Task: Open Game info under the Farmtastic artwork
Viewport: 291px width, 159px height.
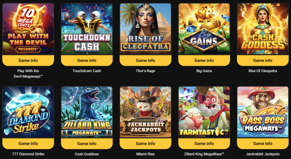Action: click(x=204, y=143)
